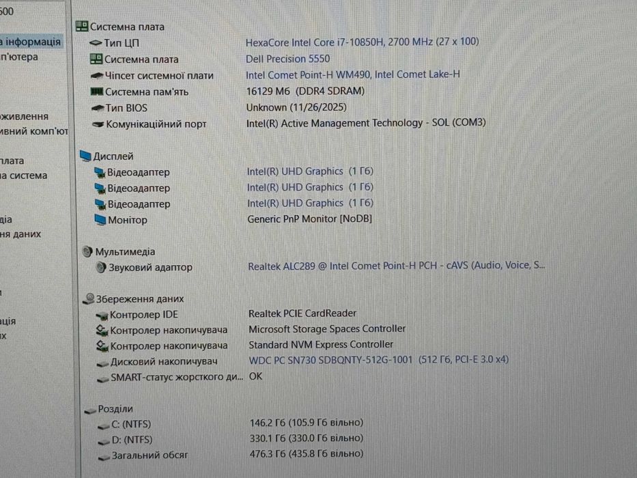Viewport: 637px width, 478px height.
Task: Click the Realtek PCIE CardReader value
Action: click(x=302, y=313)
